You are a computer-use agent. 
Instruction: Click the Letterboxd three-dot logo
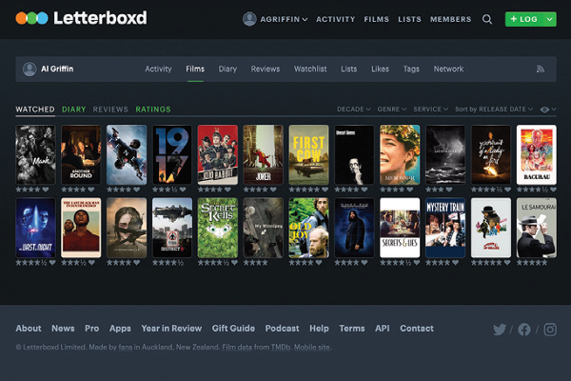tap(31, 18)
